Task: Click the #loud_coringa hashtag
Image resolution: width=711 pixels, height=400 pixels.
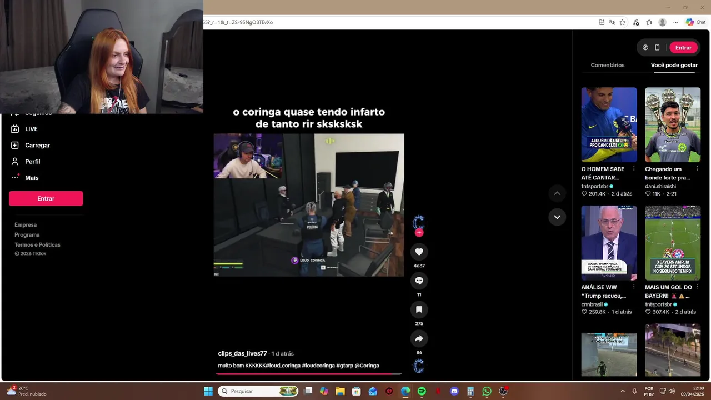Action: pyautogui.click(x=283, y=366)
